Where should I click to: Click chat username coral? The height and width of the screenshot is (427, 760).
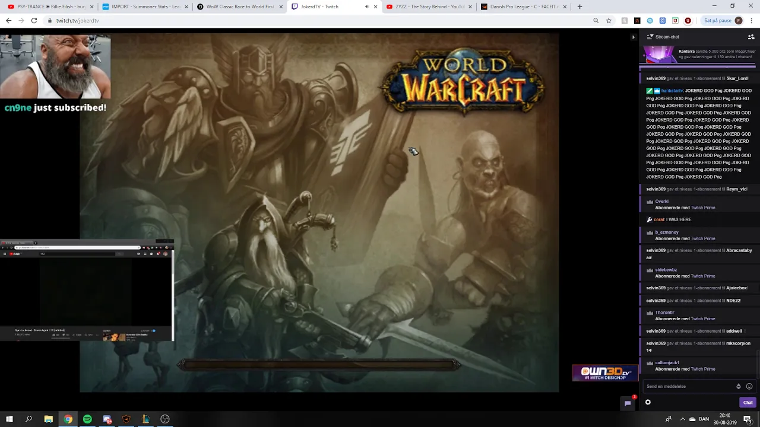click(658, 219)
